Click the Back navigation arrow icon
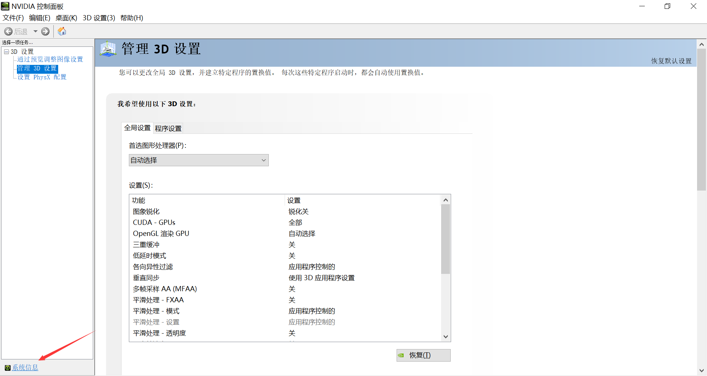The image size is (707, 376). pos(8,32)
